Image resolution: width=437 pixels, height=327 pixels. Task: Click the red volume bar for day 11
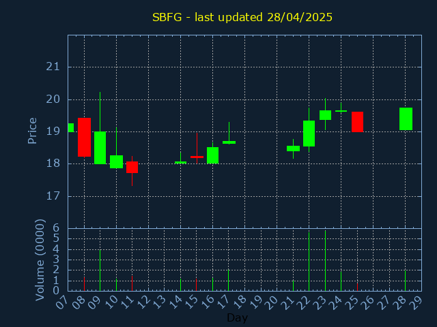[x=132, y=283]
